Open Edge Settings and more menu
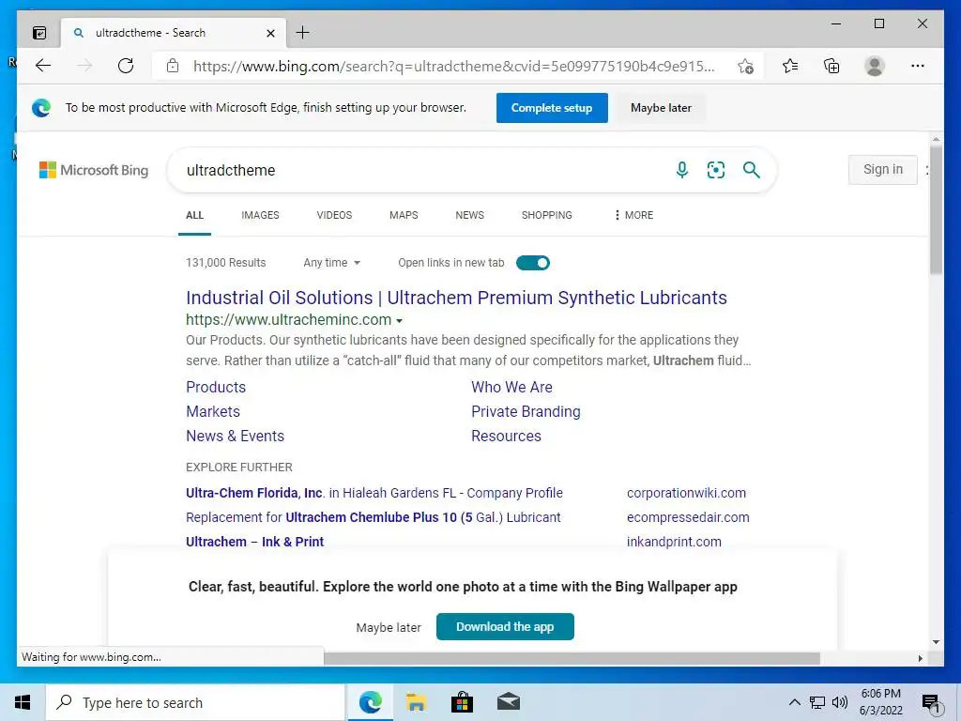Image resolution: width=961 pixels, height=721 pixels. point(918,66)
